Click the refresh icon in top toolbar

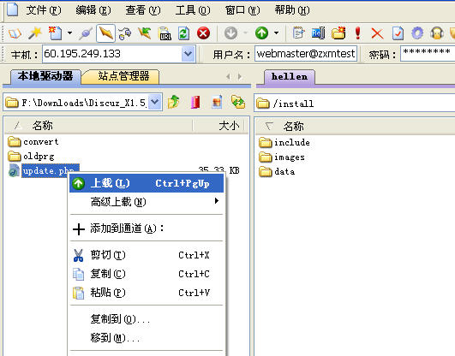[x=184, y=33]
